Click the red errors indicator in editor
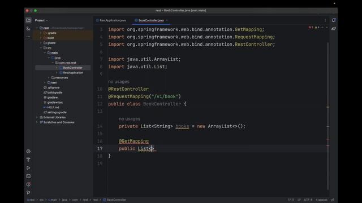This screenshot has width=362, height=203. pos(311,28)
